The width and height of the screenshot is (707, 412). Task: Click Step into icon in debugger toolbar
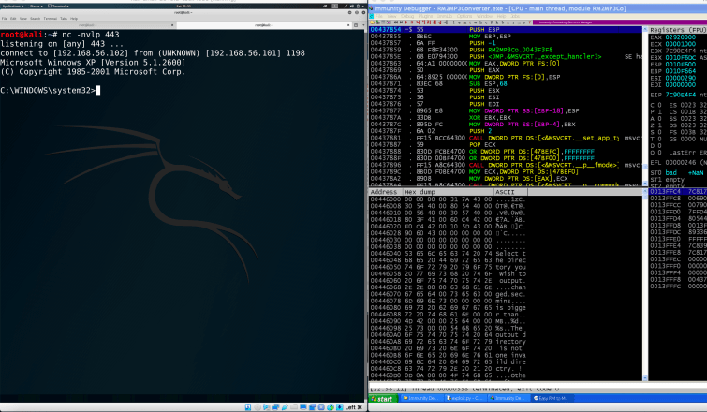point(419,22)
